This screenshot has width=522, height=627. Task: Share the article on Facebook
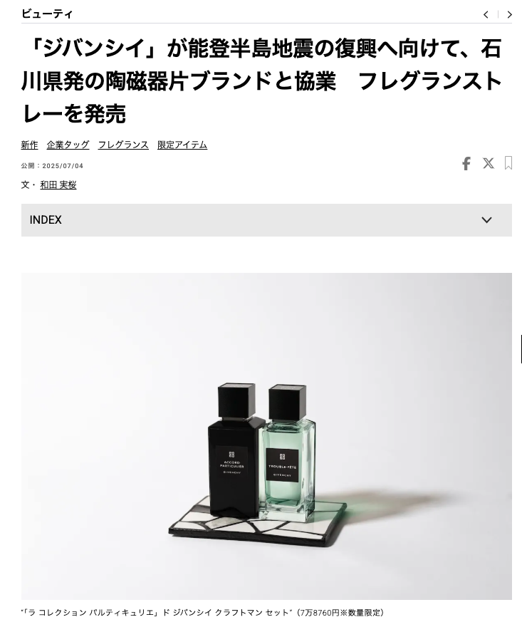[466, 163]
